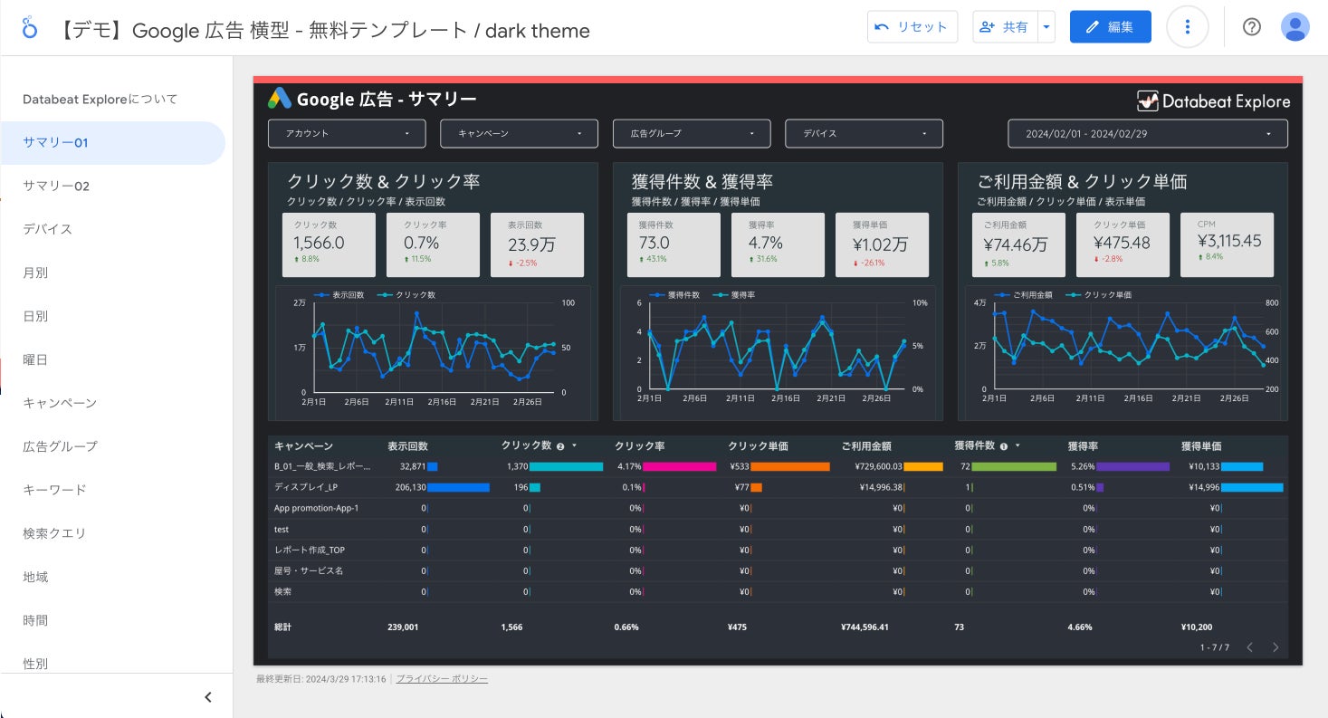Expand the デバイス filter dropdown

point(865,133)
